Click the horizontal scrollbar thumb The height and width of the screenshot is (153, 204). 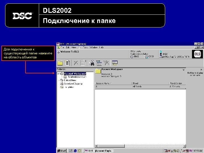click(x=111, y=146)
